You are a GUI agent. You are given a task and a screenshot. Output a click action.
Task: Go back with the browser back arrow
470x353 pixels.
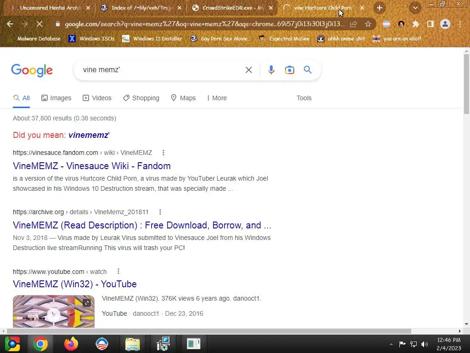[x=10, y=24]
